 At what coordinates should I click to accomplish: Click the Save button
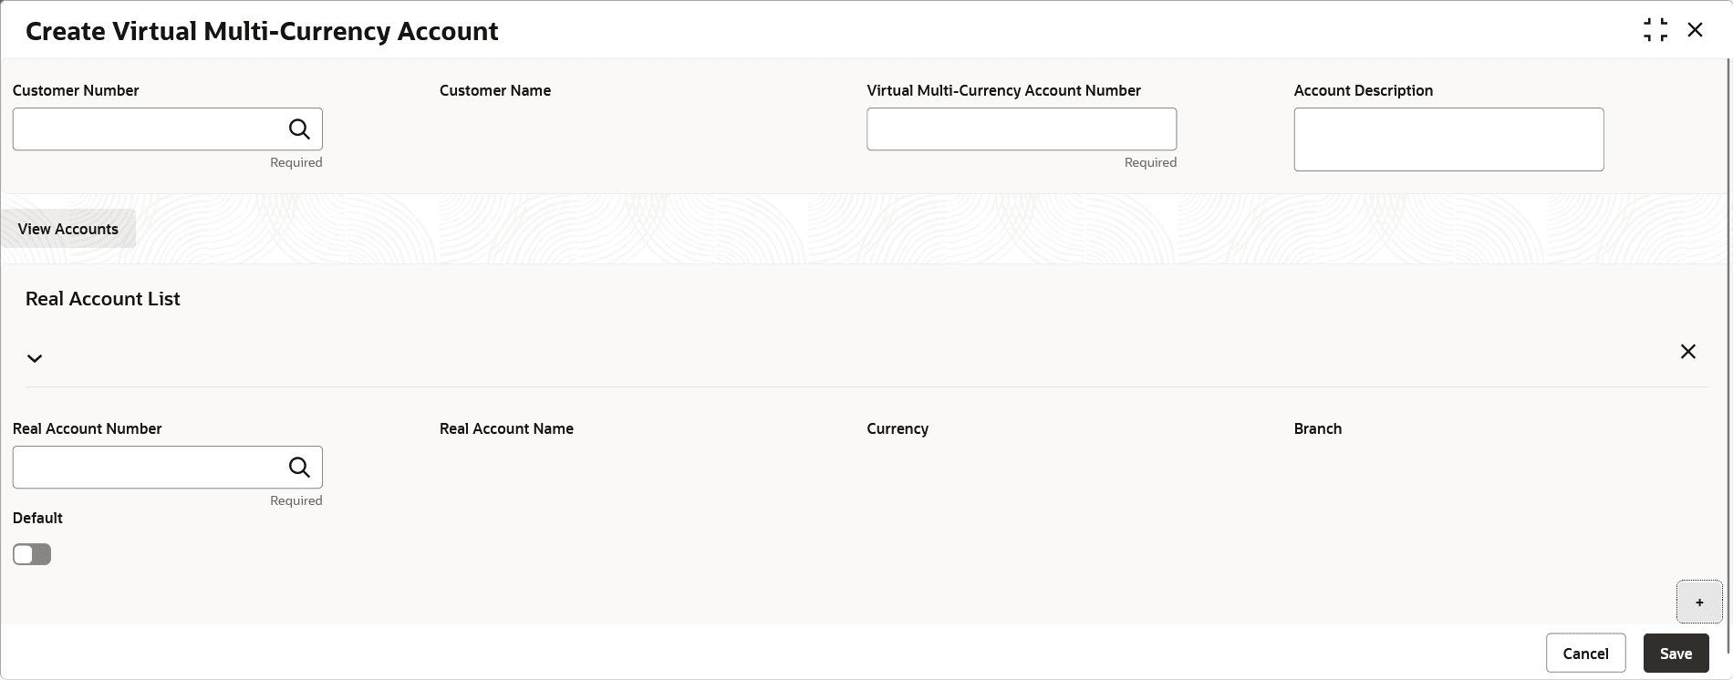(1676, 654)
